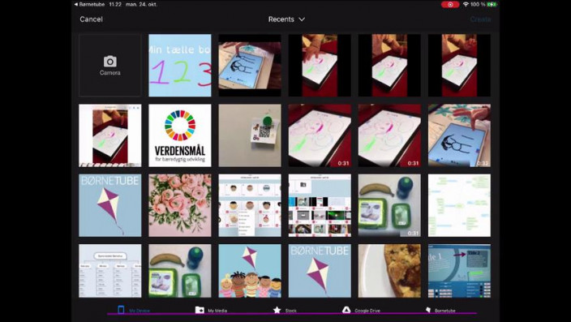571x322 pixels.
Task: Select the first Børnetube kite logo image
Action: click(x=110, y=205)
